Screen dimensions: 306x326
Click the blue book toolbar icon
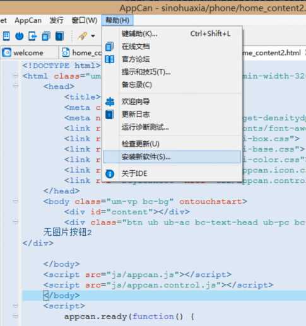click(x=59, y=36)
